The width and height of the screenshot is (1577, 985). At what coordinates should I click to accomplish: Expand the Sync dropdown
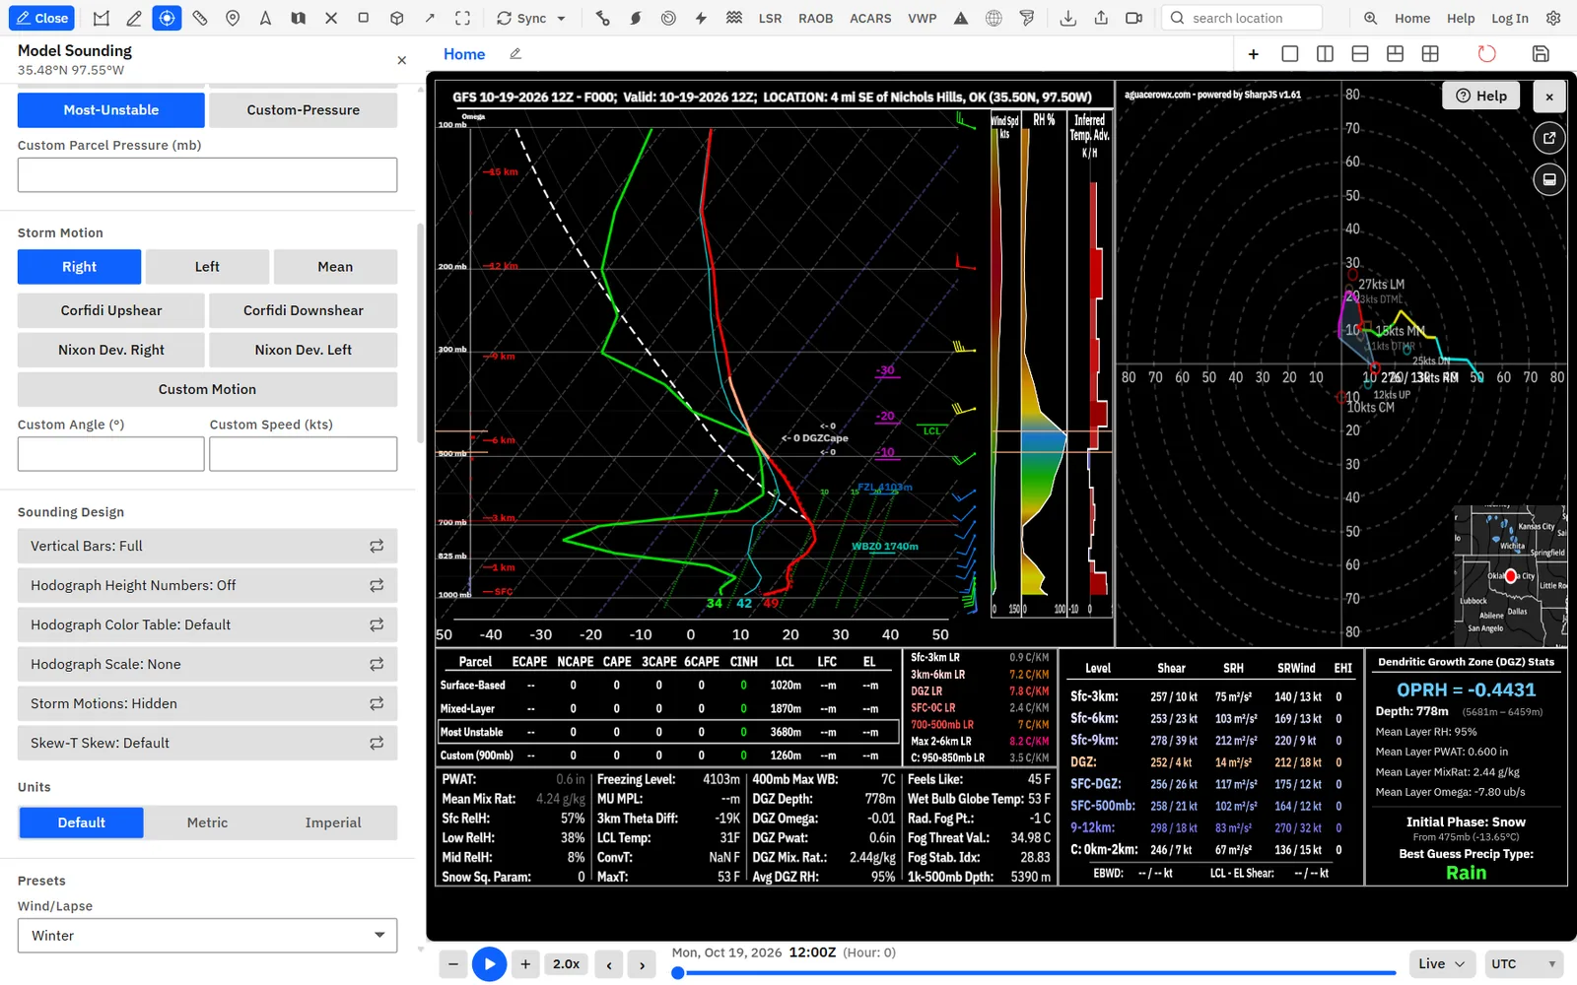point(531,18)
